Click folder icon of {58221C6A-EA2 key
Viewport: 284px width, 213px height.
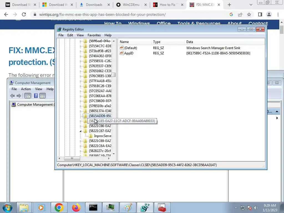pos(85,146)
